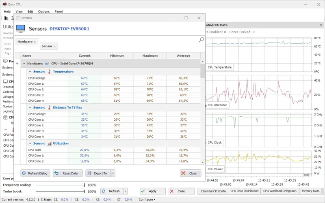Click the Sensors window title icon

point(18,18)
